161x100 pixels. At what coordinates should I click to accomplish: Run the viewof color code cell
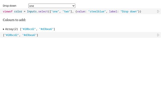(x=158, y=11)
